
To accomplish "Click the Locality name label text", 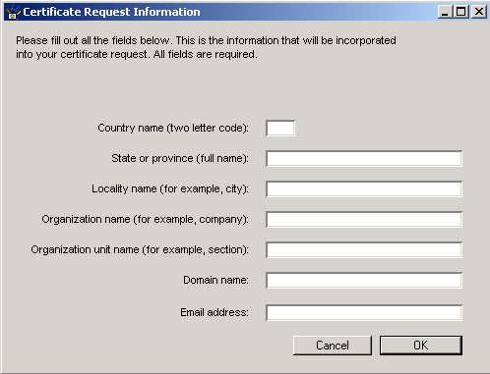I will [170, 188].
